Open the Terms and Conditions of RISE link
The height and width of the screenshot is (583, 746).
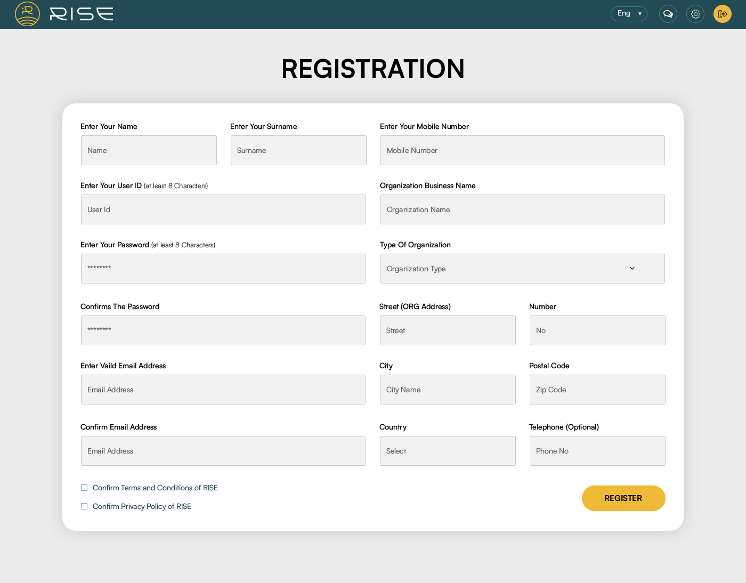pos(155,488)
